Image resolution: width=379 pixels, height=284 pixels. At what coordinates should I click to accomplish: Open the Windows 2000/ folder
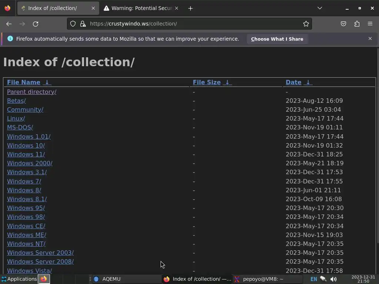[x=30, y=163]
